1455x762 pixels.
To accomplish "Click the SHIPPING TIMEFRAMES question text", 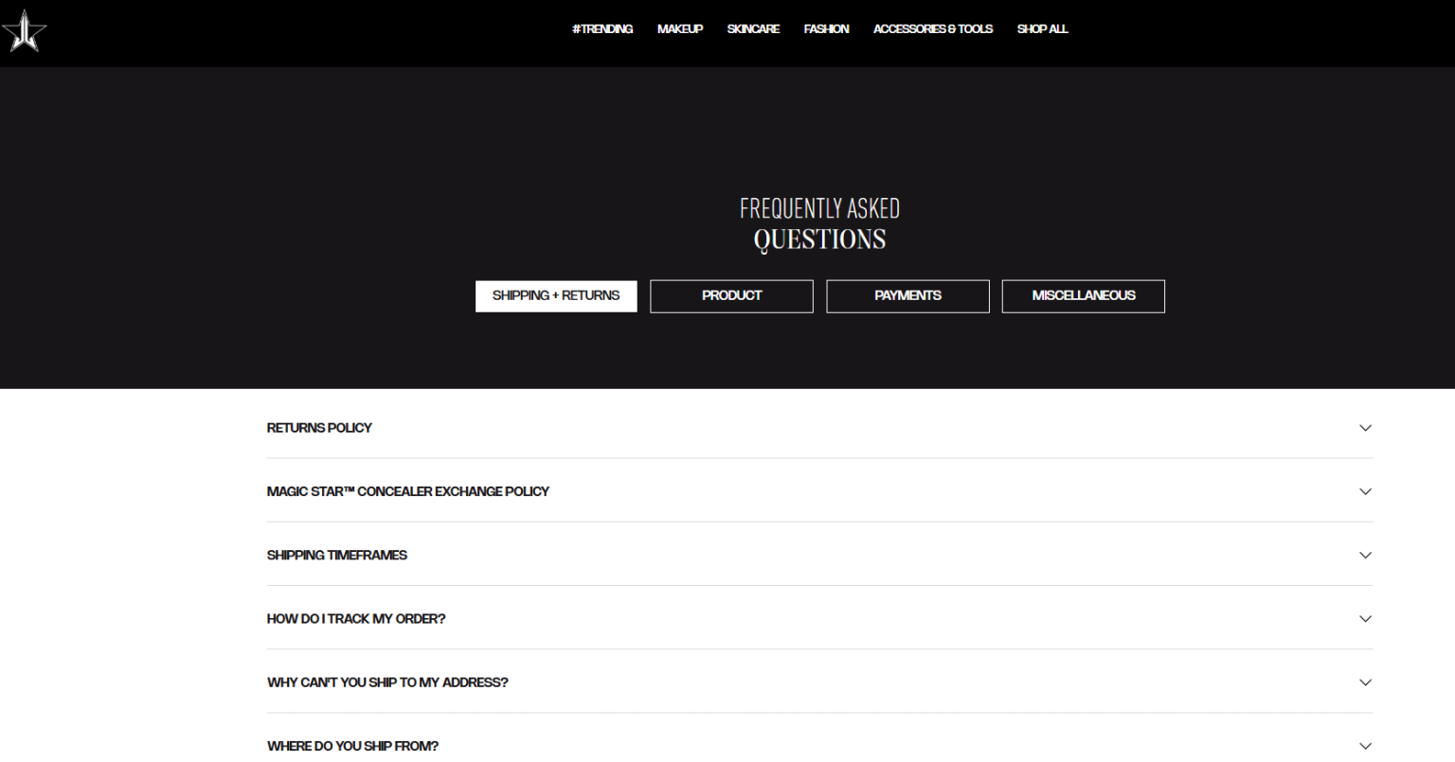I will 336,556.
